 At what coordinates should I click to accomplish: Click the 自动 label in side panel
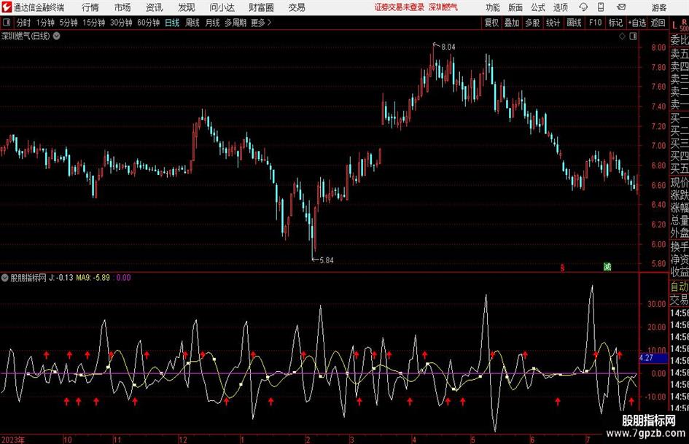point(679,287)
